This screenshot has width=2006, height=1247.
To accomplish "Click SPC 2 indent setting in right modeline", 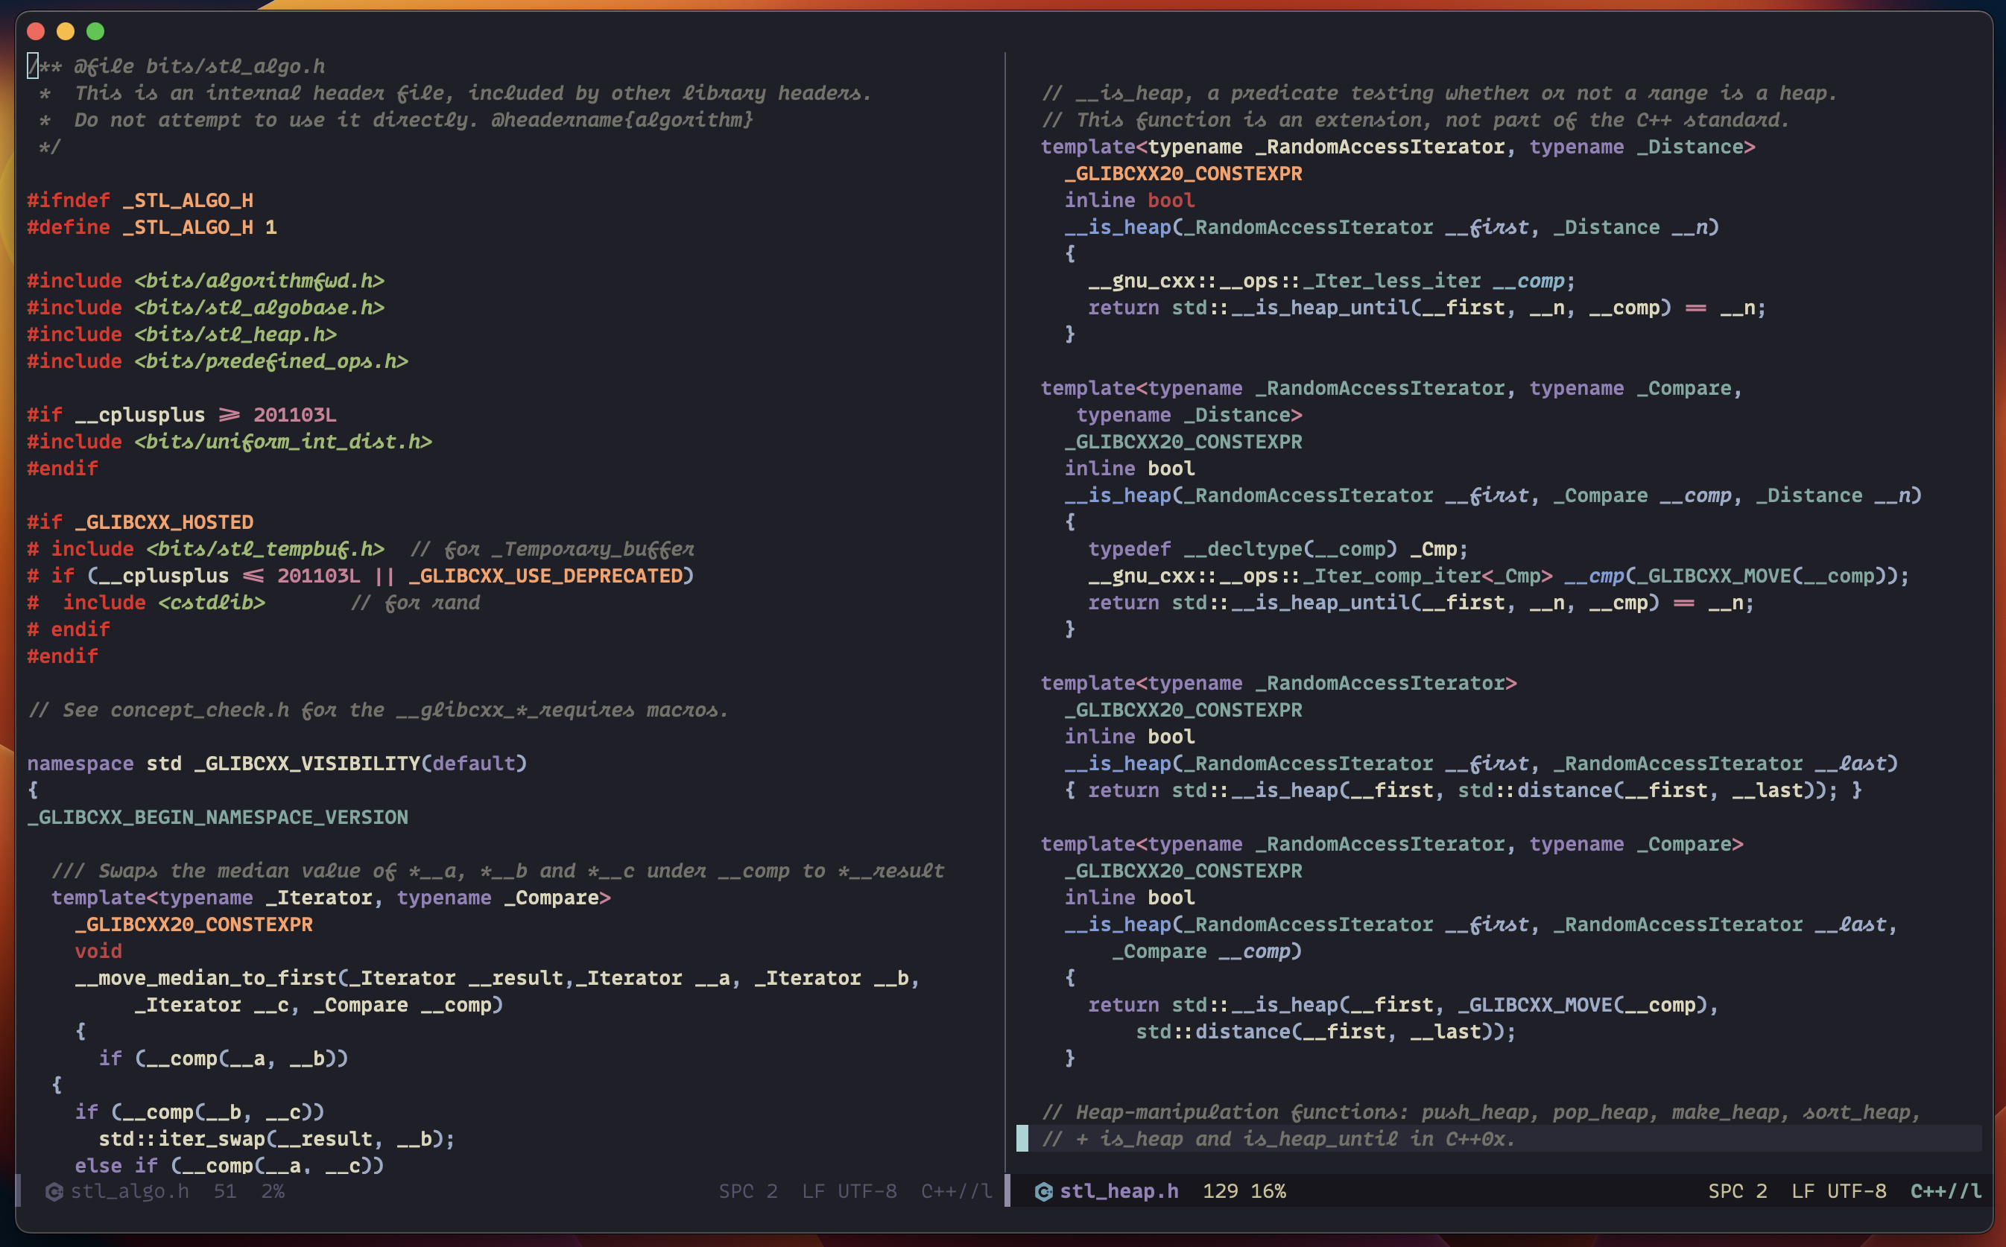I will coord(1737,1191).
